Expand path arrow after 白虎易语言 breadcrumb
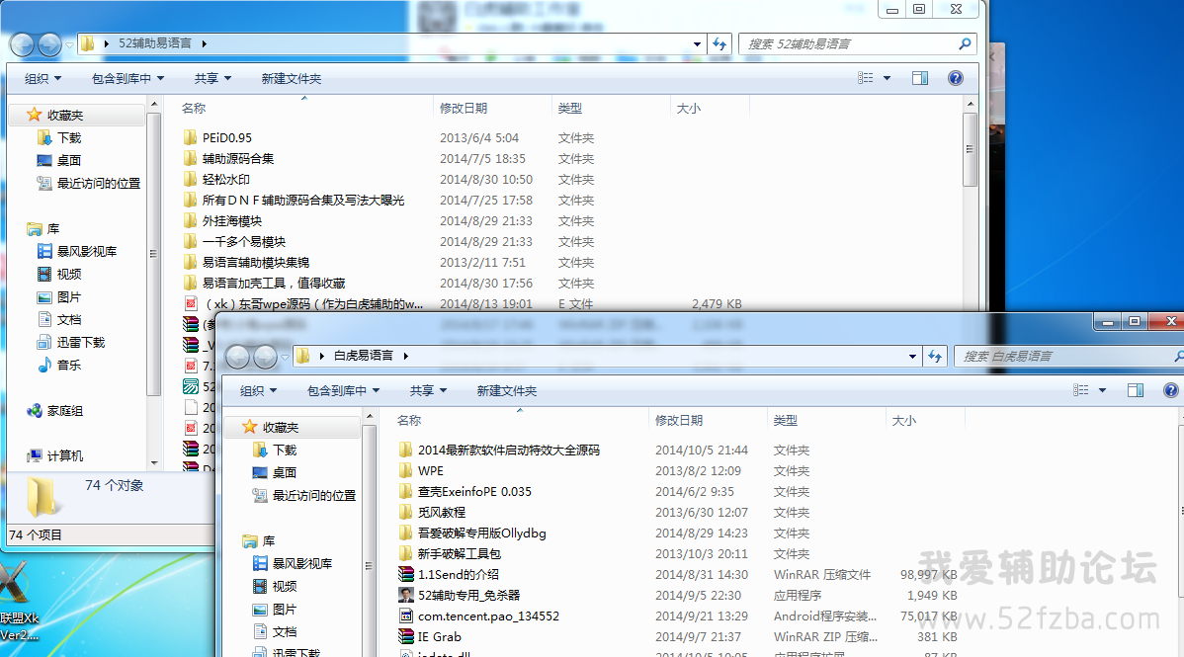The image size is (1184, 657). [405, 356]
